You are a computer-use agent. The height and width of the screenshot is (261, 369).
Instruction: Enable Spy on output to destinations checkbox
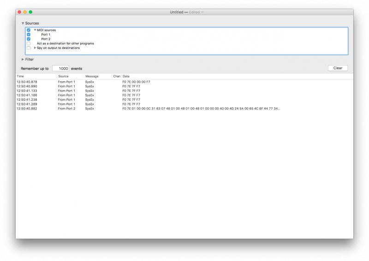point(29,48)
